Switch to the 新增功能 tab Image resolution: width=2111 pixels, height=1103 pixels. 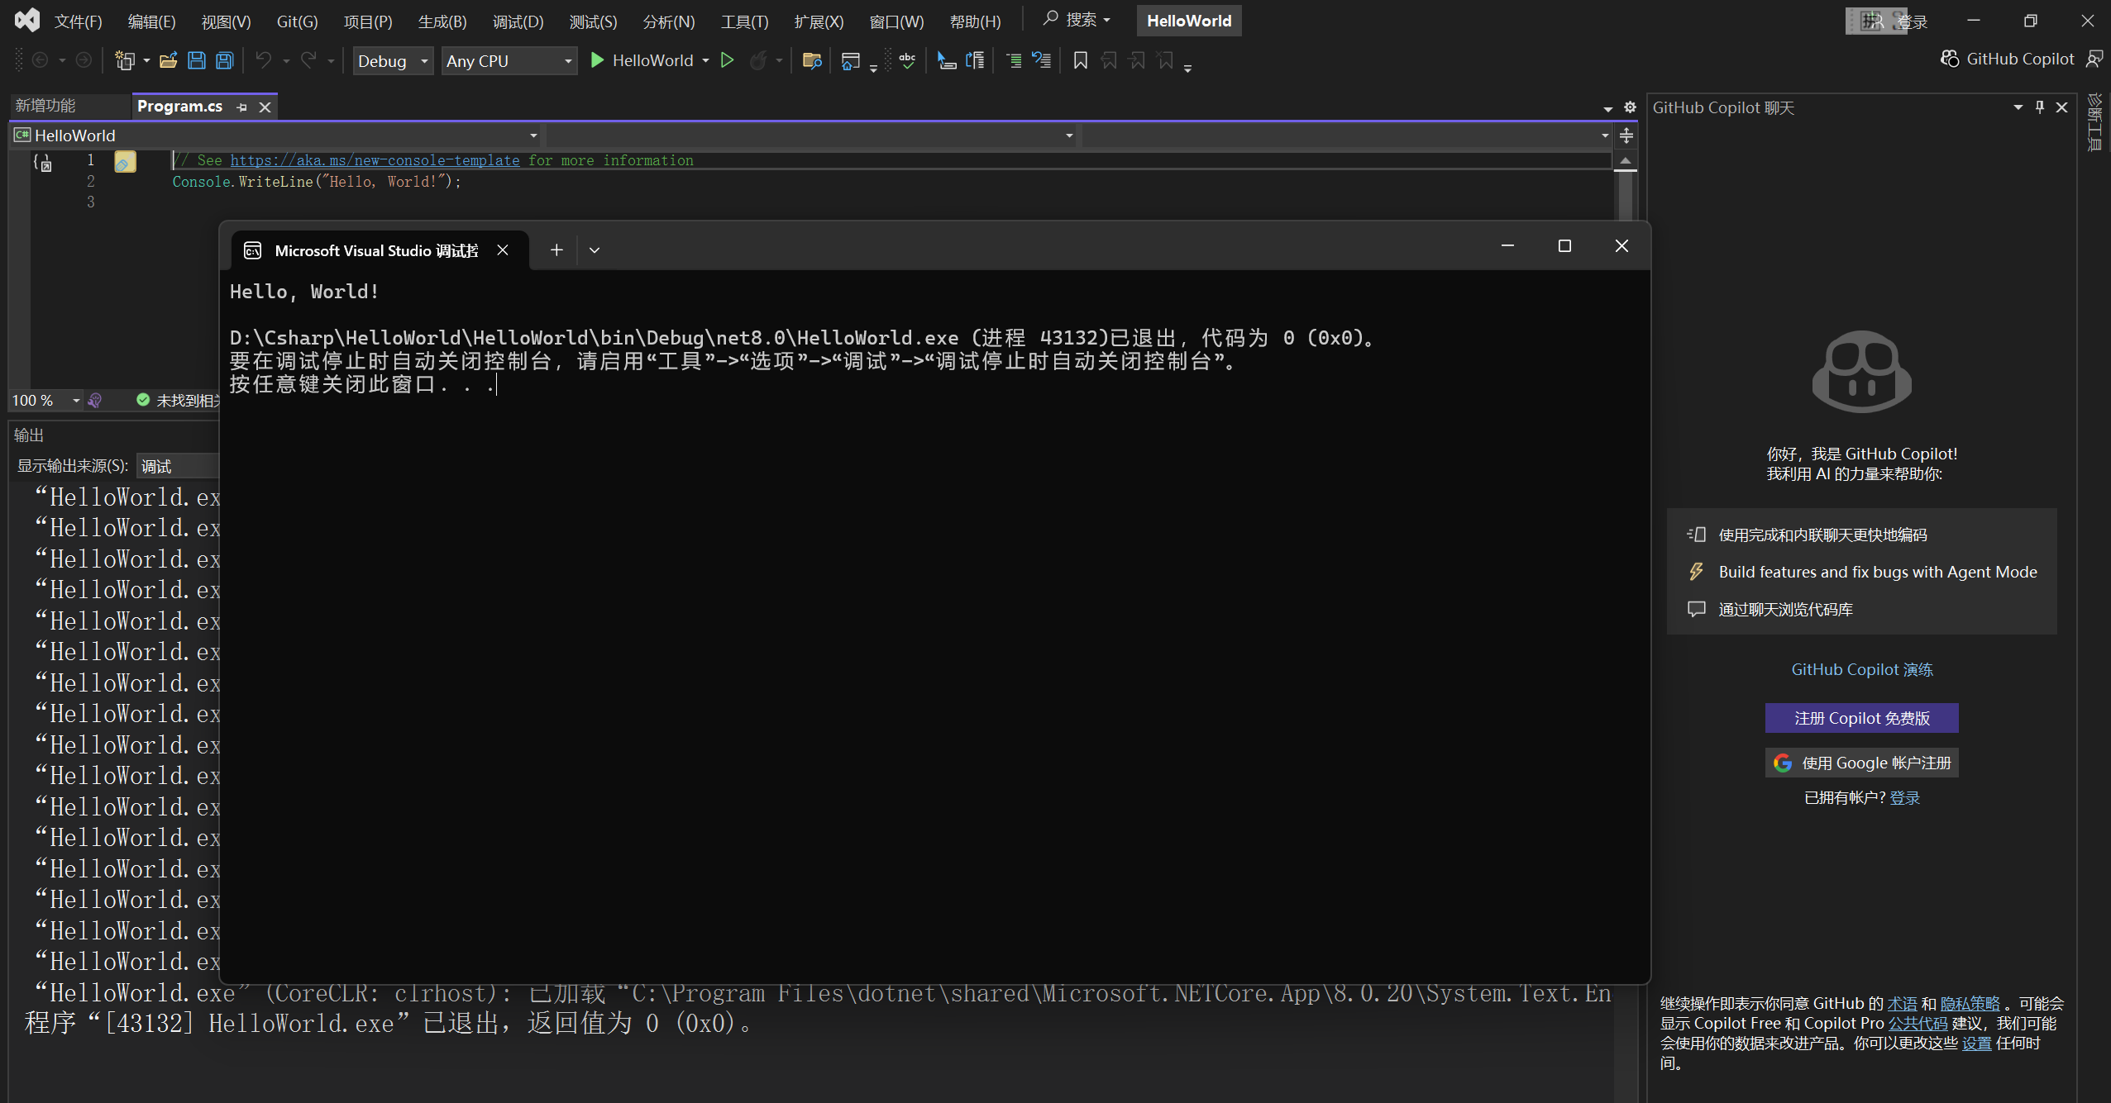(47, 105)
